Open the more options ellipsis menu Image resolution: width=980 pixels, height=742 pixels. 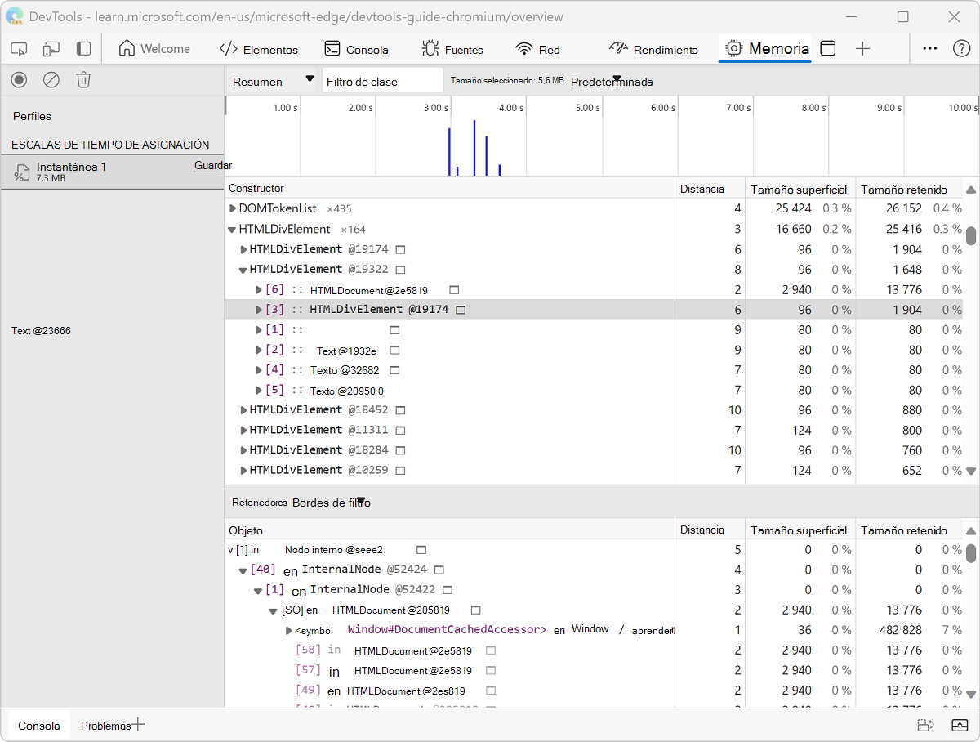929,49
